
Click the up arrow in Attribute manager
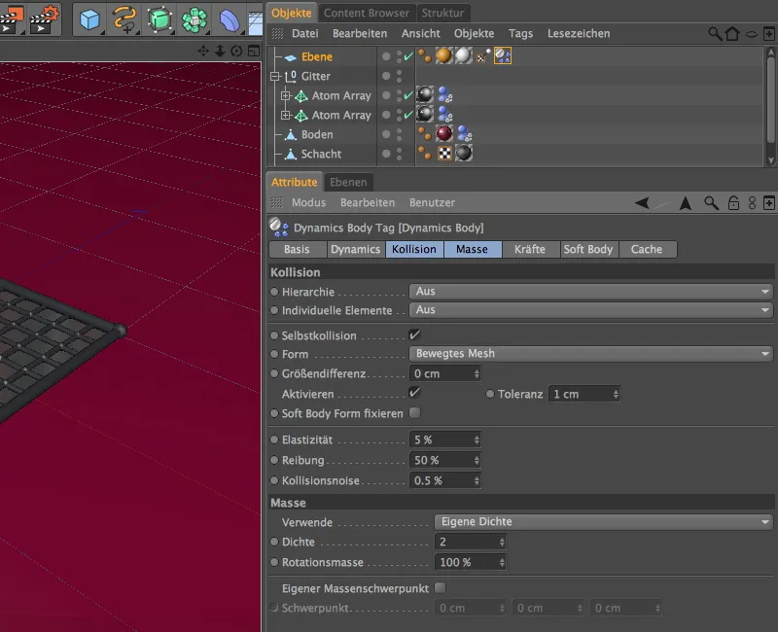tap(686, 202)
